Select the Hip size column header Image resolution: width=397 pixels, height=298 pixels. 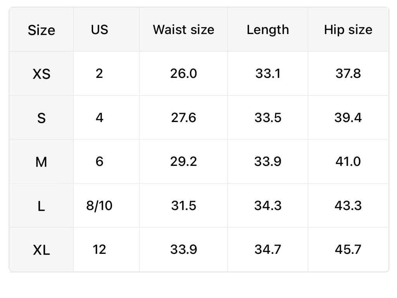(348, 30)
